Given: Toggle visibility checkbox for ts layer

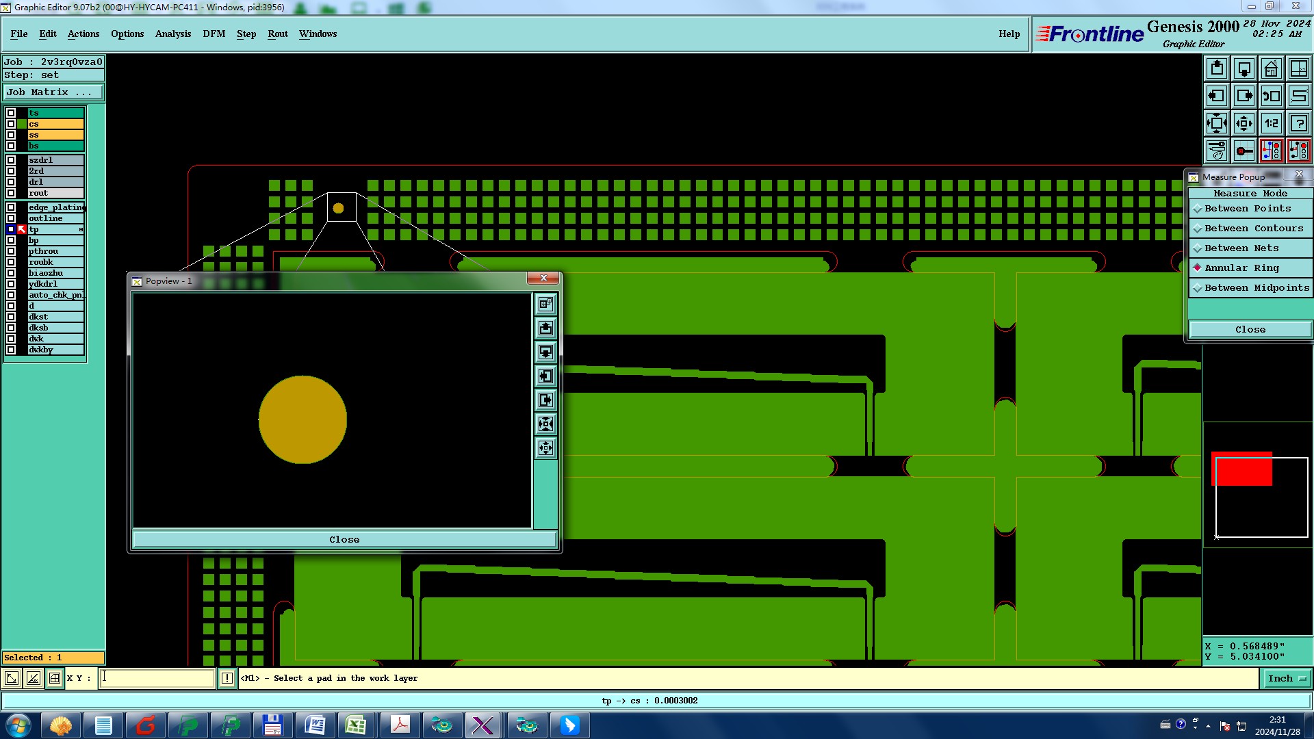Looking at the screenshot, I should (x=11, y=113).
